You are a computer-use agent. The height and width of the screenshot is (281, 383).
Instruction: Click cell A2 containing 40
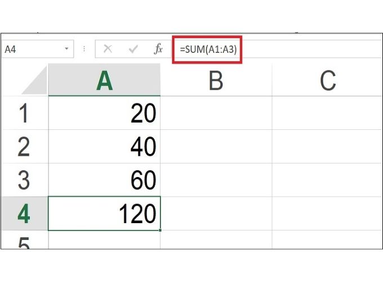coord(104,147)
